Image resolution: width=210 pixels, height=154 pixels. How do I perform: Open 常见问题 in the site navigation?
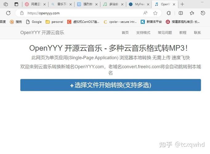coord(165,33)
